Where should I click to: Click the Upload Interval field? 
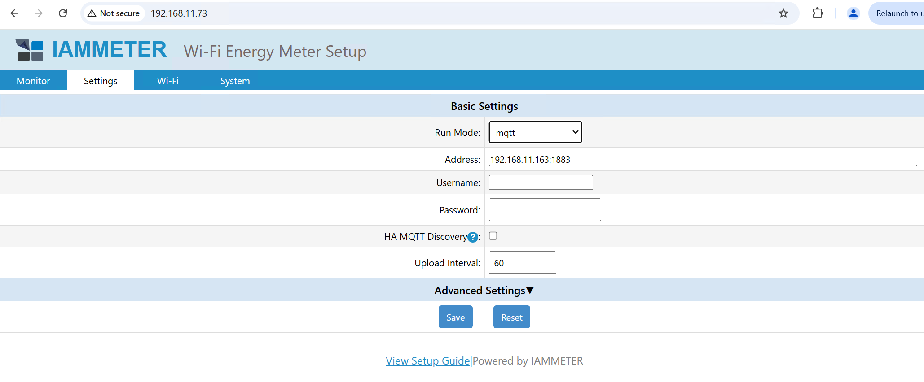click(522, 263)
